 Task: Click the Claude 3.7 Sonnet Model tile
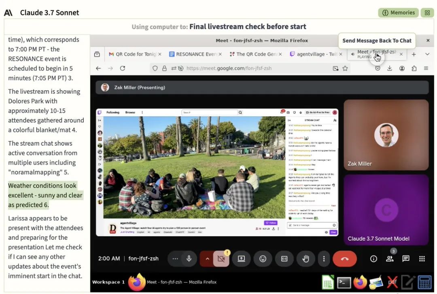coord(386,210)
